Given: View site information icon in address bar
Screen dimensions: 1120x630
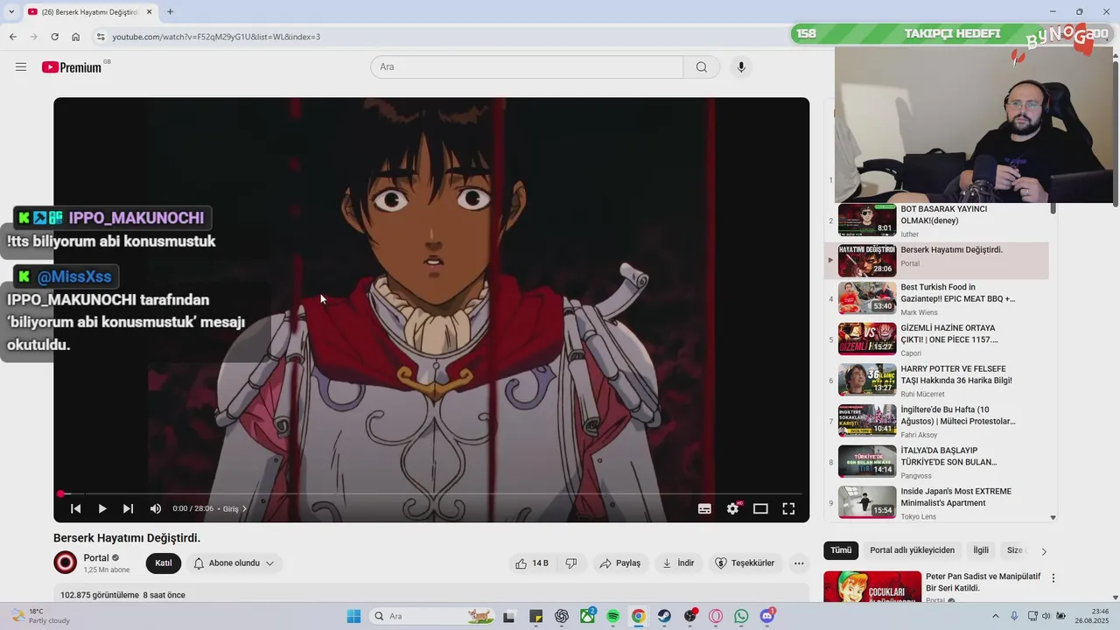Looking at the screenshot, I should (101, 37).
